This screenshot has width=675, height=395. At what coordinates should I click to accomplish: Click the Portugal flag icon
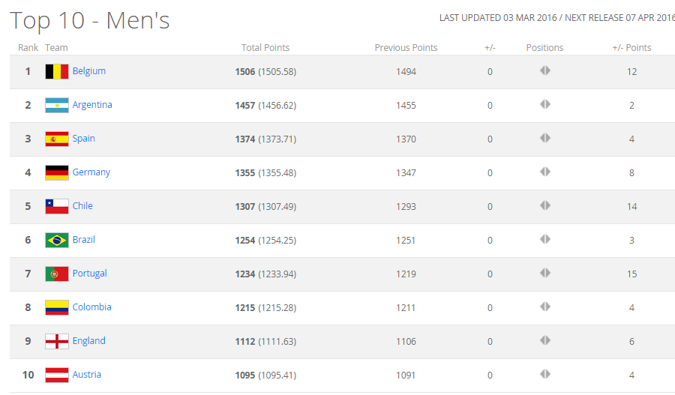click(57, 274)
